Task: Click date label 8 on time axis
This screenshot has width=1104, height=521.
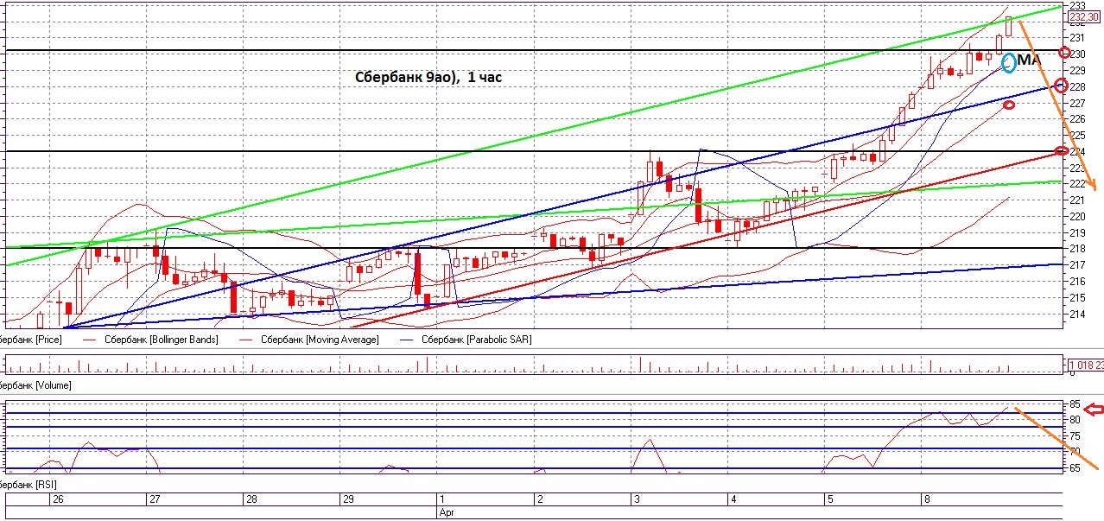Action: [x=927, y=499]
